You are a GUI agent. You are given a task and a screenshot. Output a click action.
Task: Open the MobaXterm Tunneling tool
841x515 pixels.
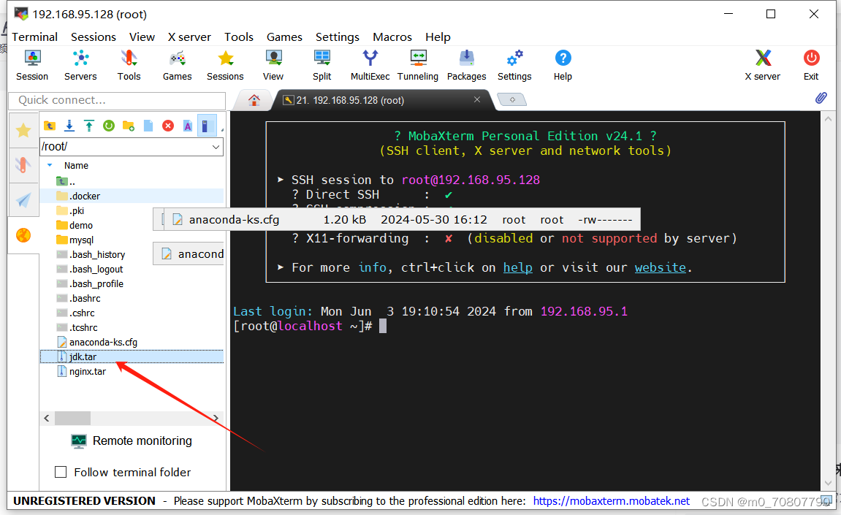coord(418,65)
